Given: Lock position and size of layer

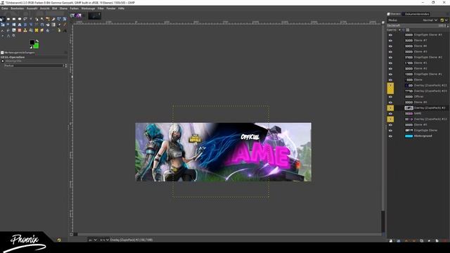Looking at the screenshot, I should point(403,30).
